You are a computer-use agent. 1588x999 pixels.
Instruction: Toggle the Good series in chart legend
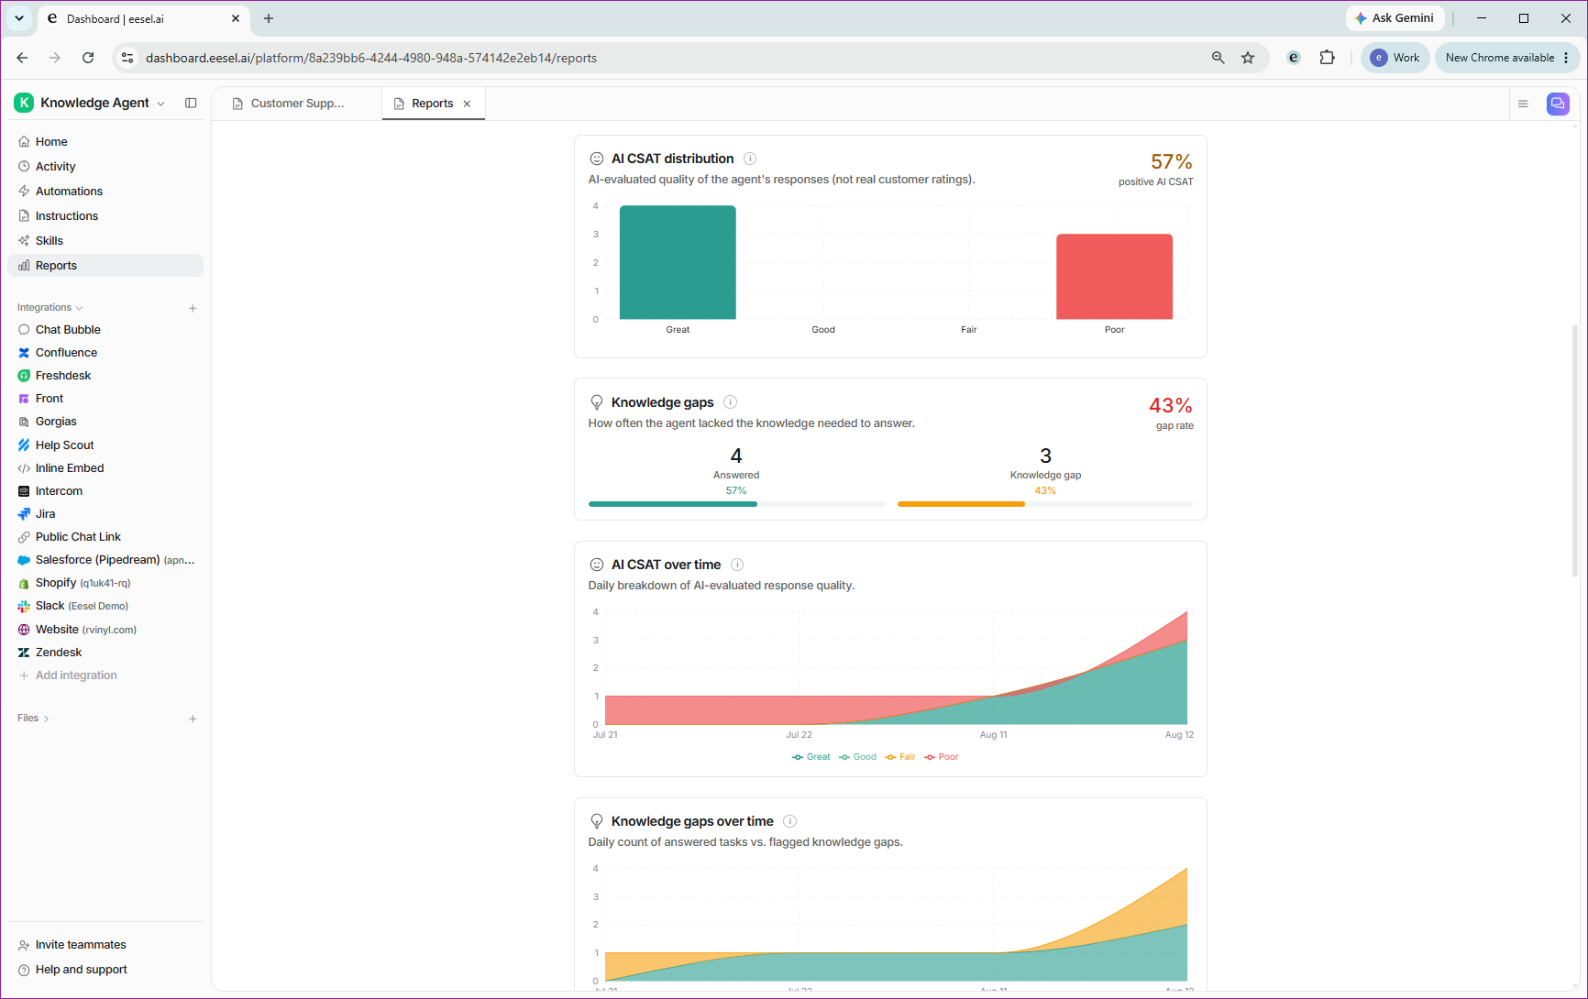click(x=858, y=757)
